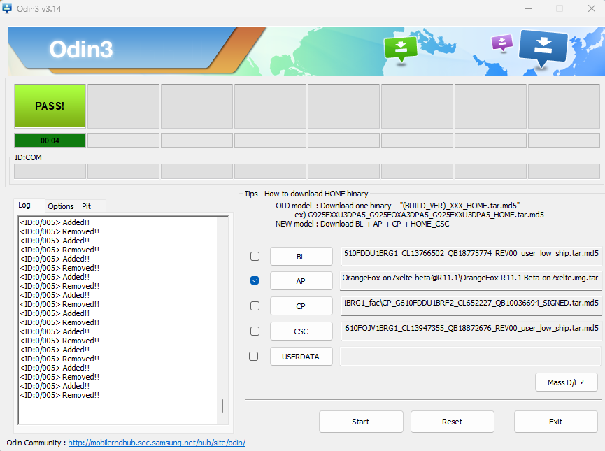Image resolution: width=605 pixels, height=451 pixels.
Task: Browse for a CSC file
Action: (301, 331)
